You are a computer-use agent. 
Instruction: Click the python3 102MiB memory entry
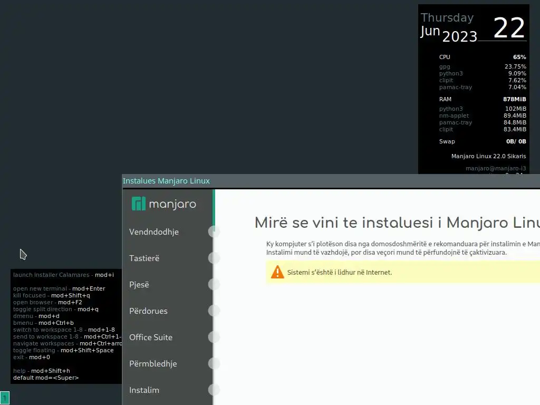pyautogui.click(x=483, y=109)
